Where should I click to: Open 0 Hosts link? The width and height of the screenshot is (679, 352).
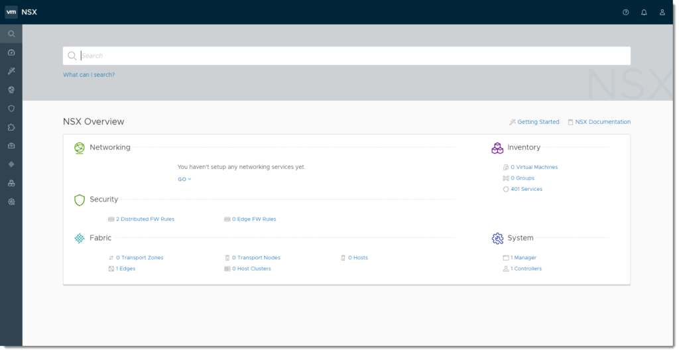(357, 258)
